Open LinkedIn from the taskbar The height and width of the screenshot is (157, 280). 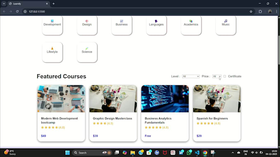point(181,153)
